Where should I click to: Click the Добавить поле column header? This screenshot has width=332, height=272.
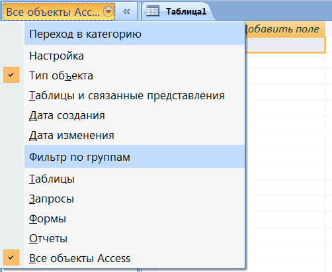tap(285, 29)
